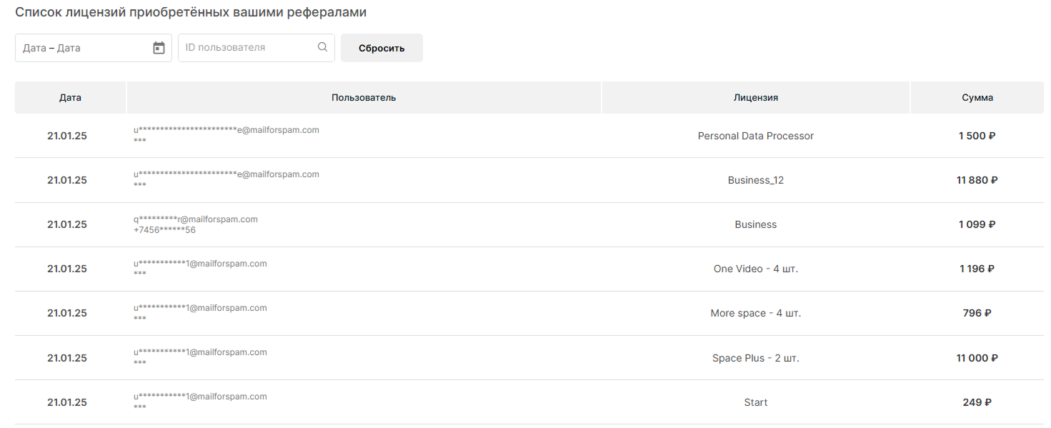Focus the ID пользователя input field
Viewport: 1051px width, 428px height.
[256, 48]
